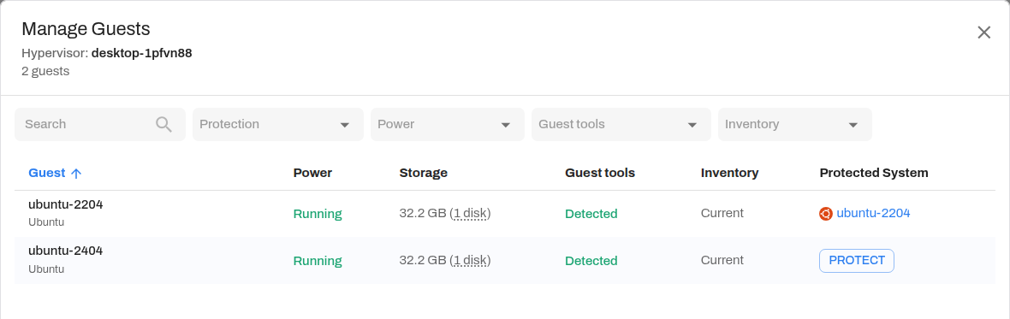Click PROTECT button for ubuntu-2404

(x=857, y=261)
